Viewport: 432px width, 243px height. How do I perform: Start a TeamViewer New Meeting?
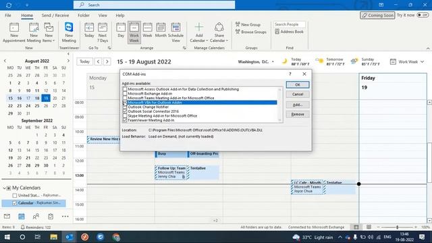click(69, 32)
